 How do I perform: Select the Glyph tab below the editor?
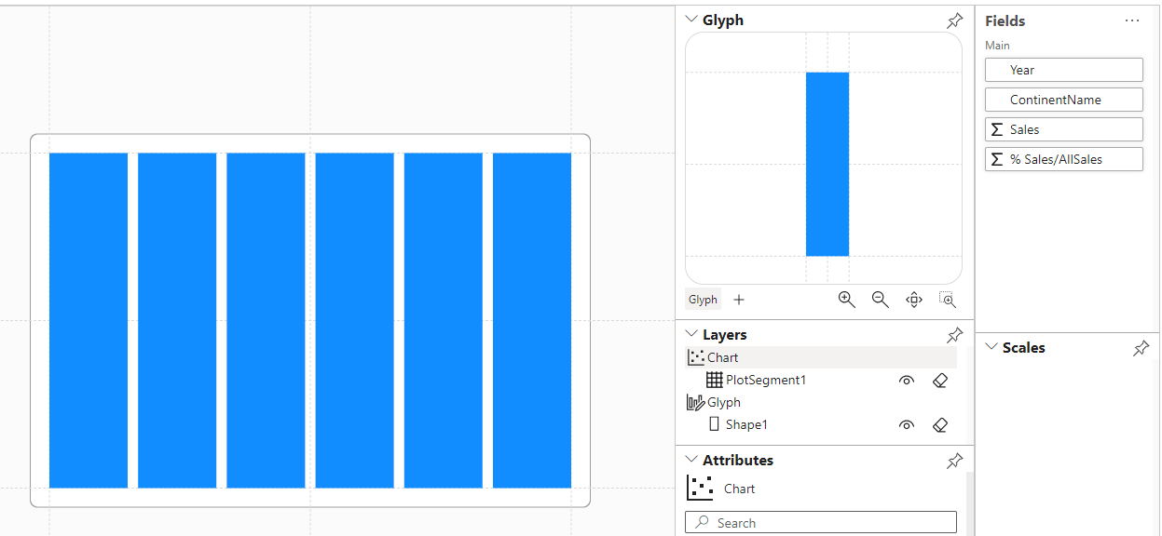coord(704,300)
